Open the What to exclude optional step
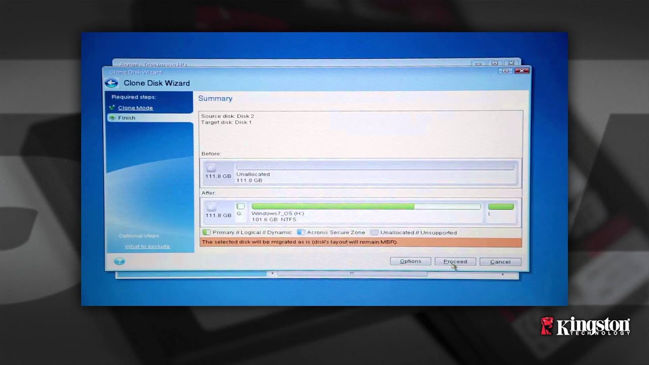 pyautogui.click(x=147, y=246)
